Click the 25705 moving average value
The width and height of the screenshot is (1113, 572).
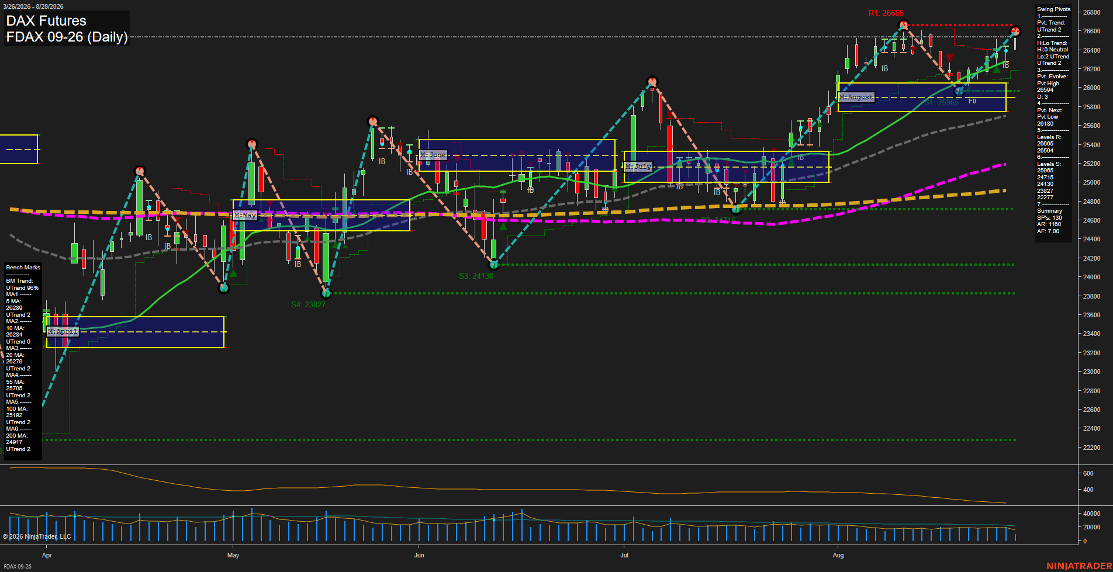[x=14, y=389]
